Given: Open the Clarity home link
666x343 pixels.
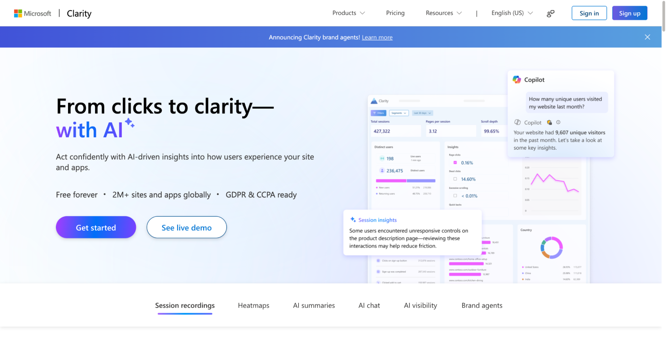Looking at the screenshot, I should (79, 13).
